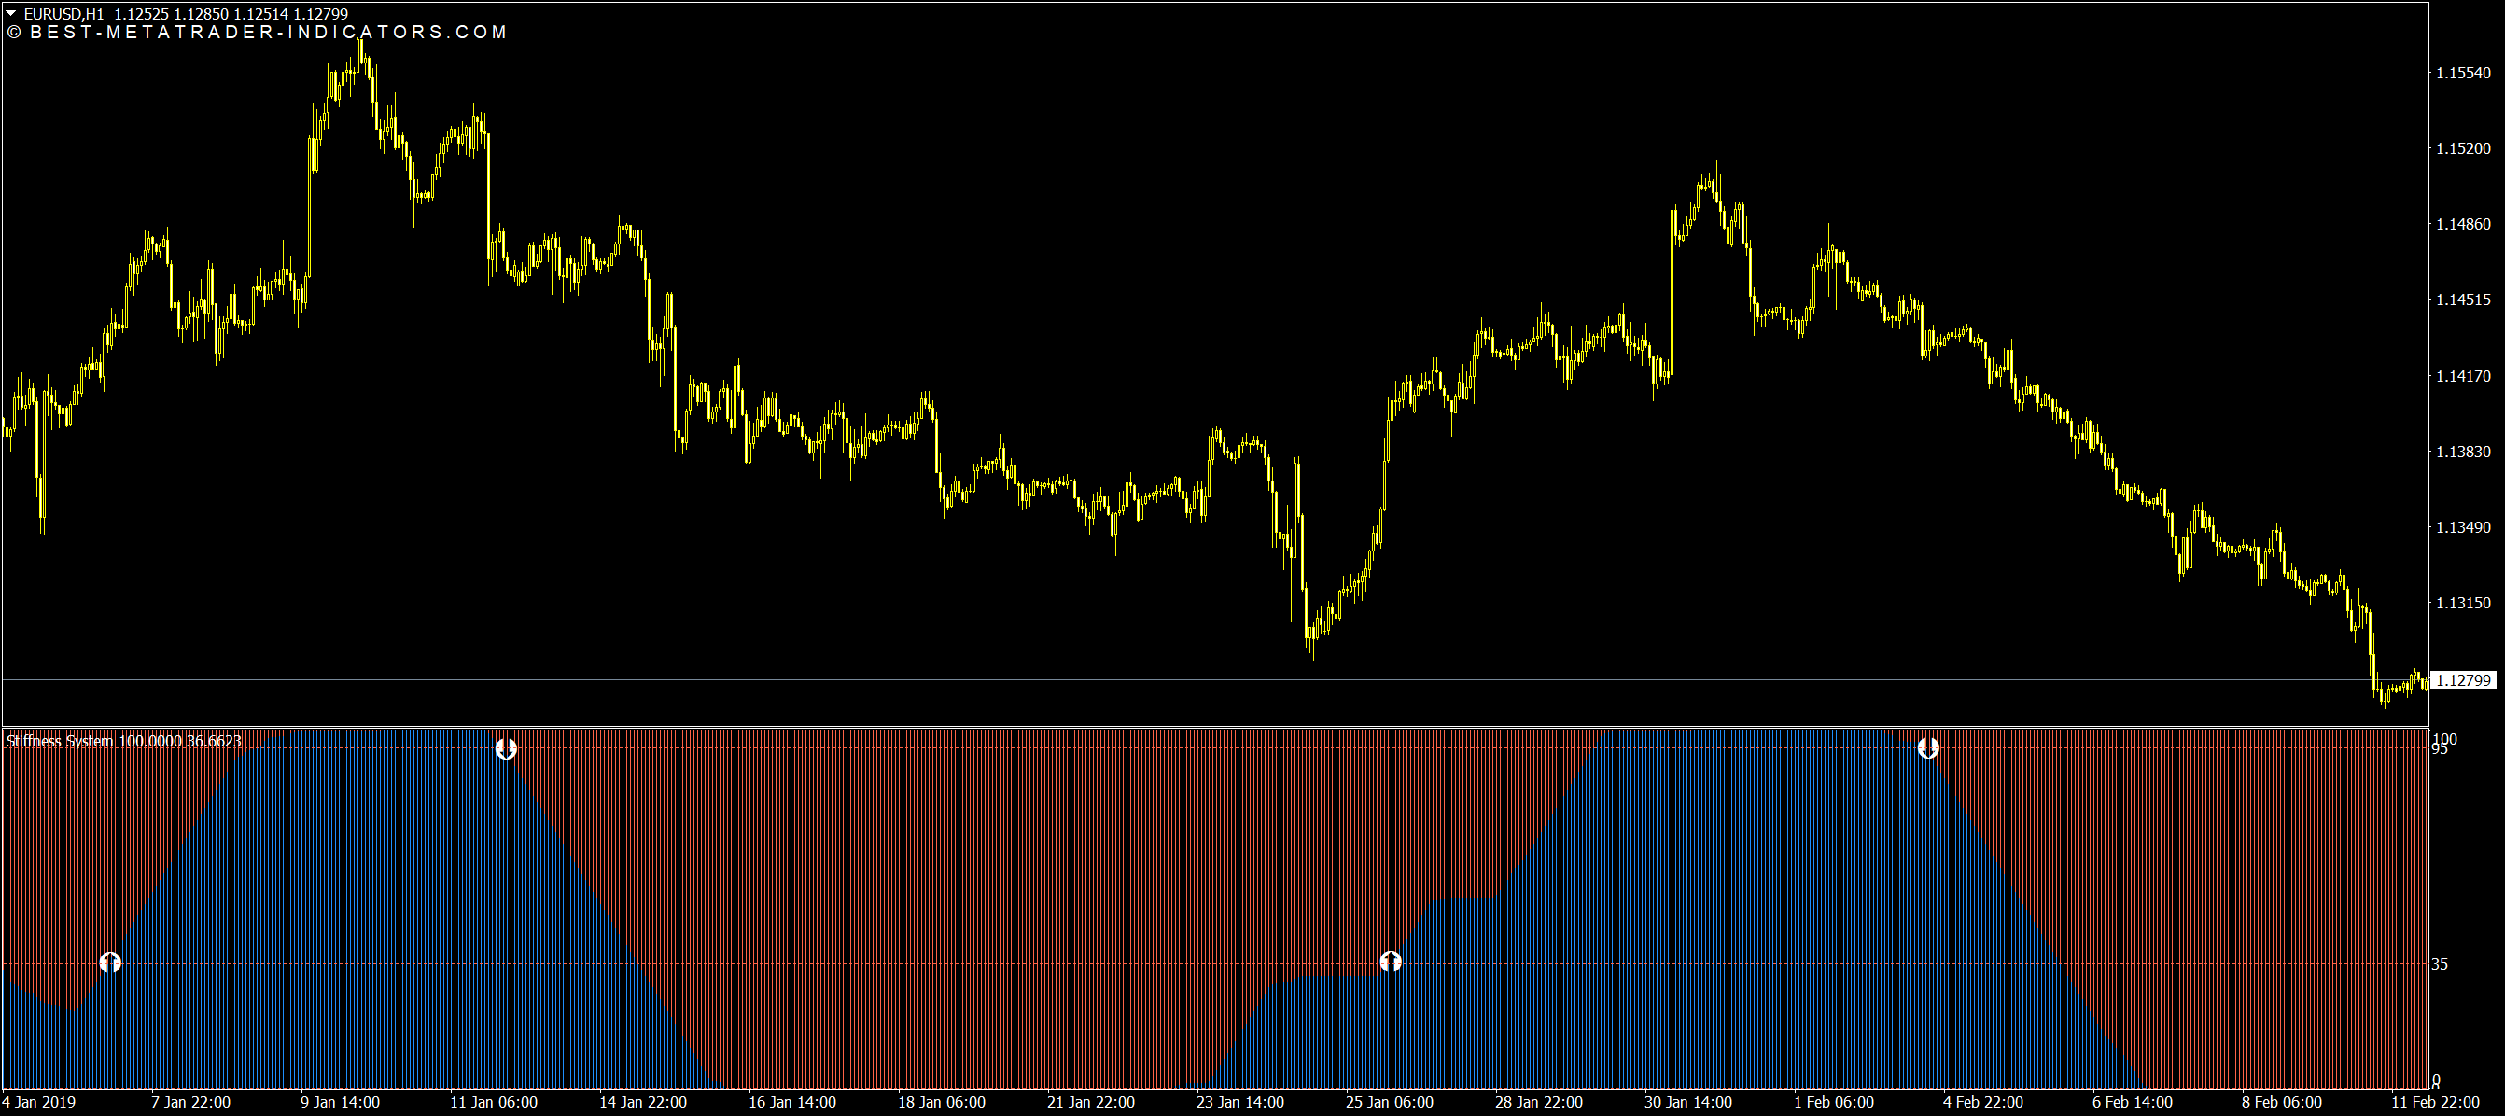Open the chart menu triangle beside EURUSD,H1
This screenshot has width=2505, height=1116.
pos(10,14)
